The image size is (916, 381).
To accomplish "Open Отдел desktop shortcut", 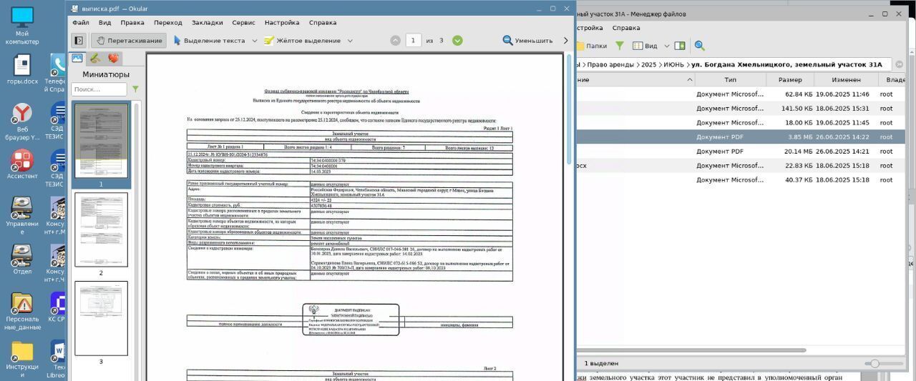I will [x=22, y=259].
